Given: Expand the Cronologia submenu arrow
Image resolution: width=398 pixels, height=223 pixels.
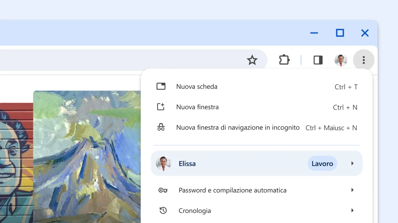Looking at the screenshot, I should [352, 211].
